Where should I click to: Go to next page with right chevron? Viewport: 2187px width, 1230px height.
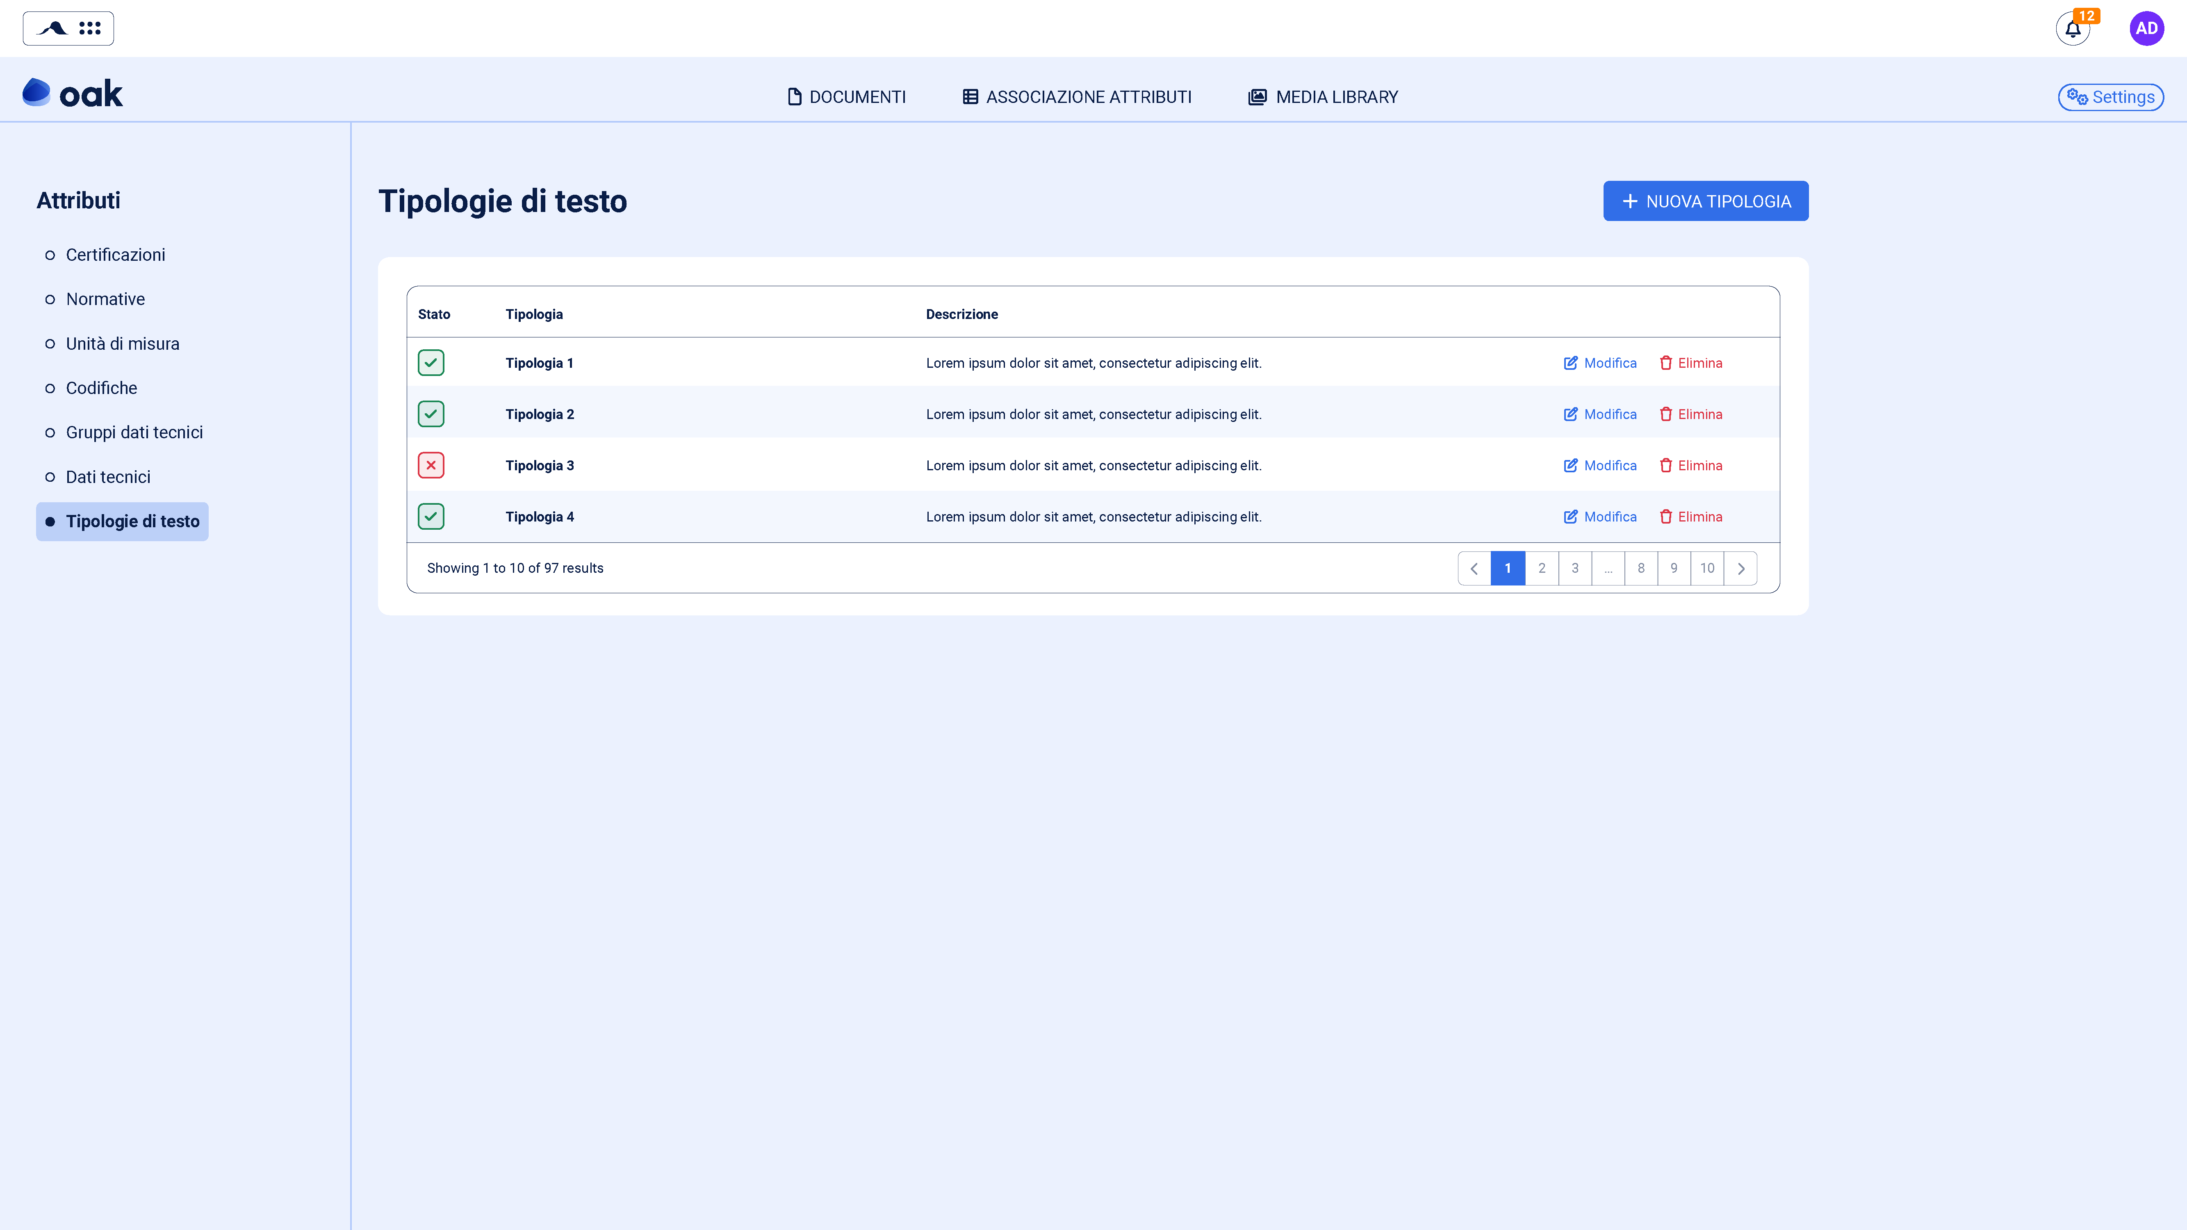[x=1740, y=569]
